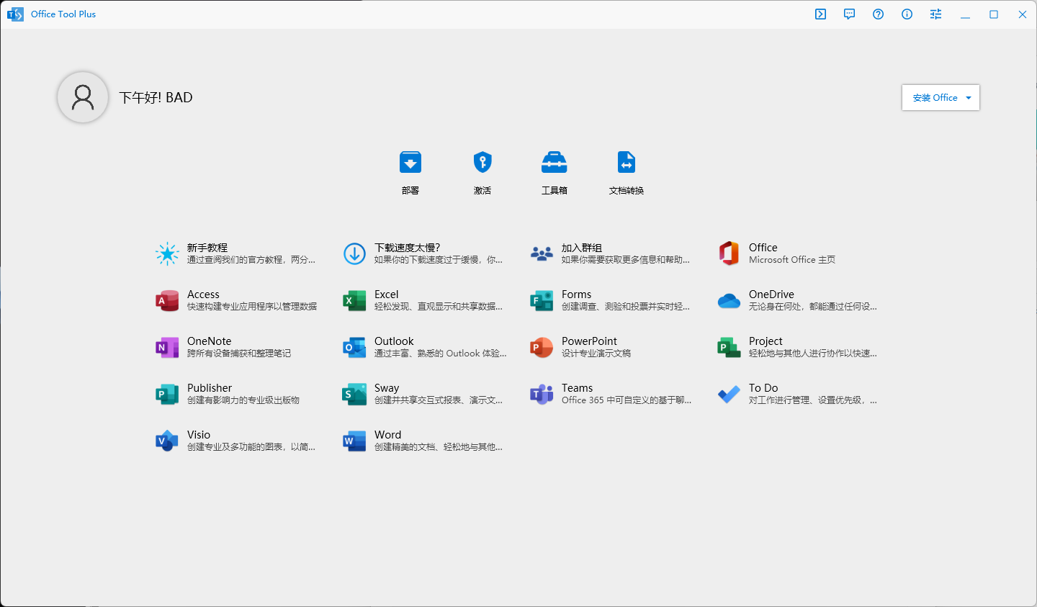This screenshot has width=1037, height=607.
Task: Open the Forms app icon
Action: pos(542,300)
